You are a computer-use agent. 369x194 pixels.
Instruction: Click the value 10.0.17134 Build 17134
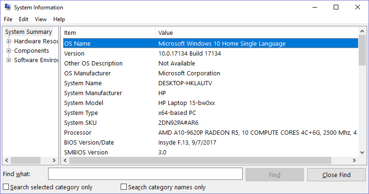(x=189, y=53)
